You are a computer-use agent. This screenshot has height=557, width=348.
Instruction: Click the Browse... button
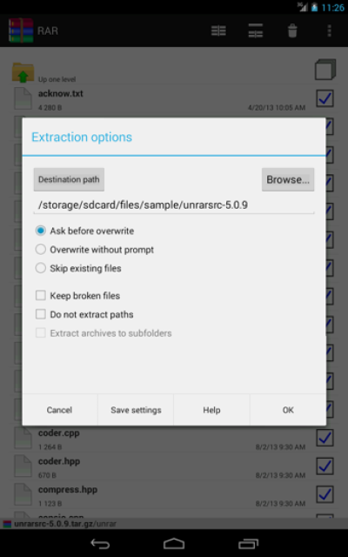(x=288, y=180)
